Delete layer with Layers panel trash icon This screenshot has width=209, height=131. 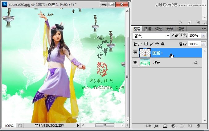click(x=198, y=126)
